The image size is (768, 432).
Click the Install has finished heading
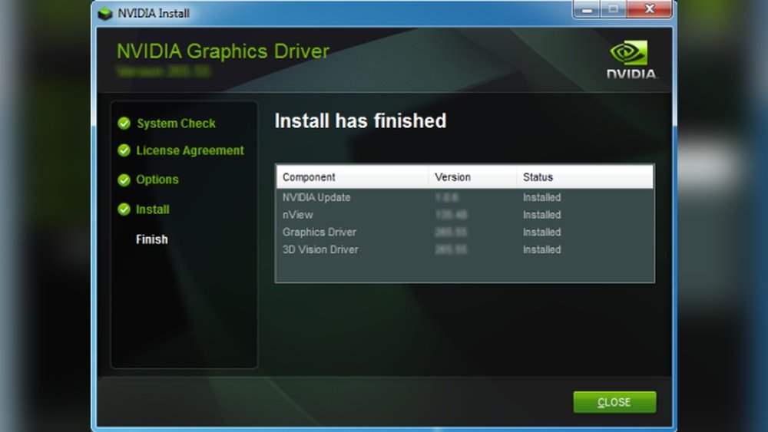point(360,120)
